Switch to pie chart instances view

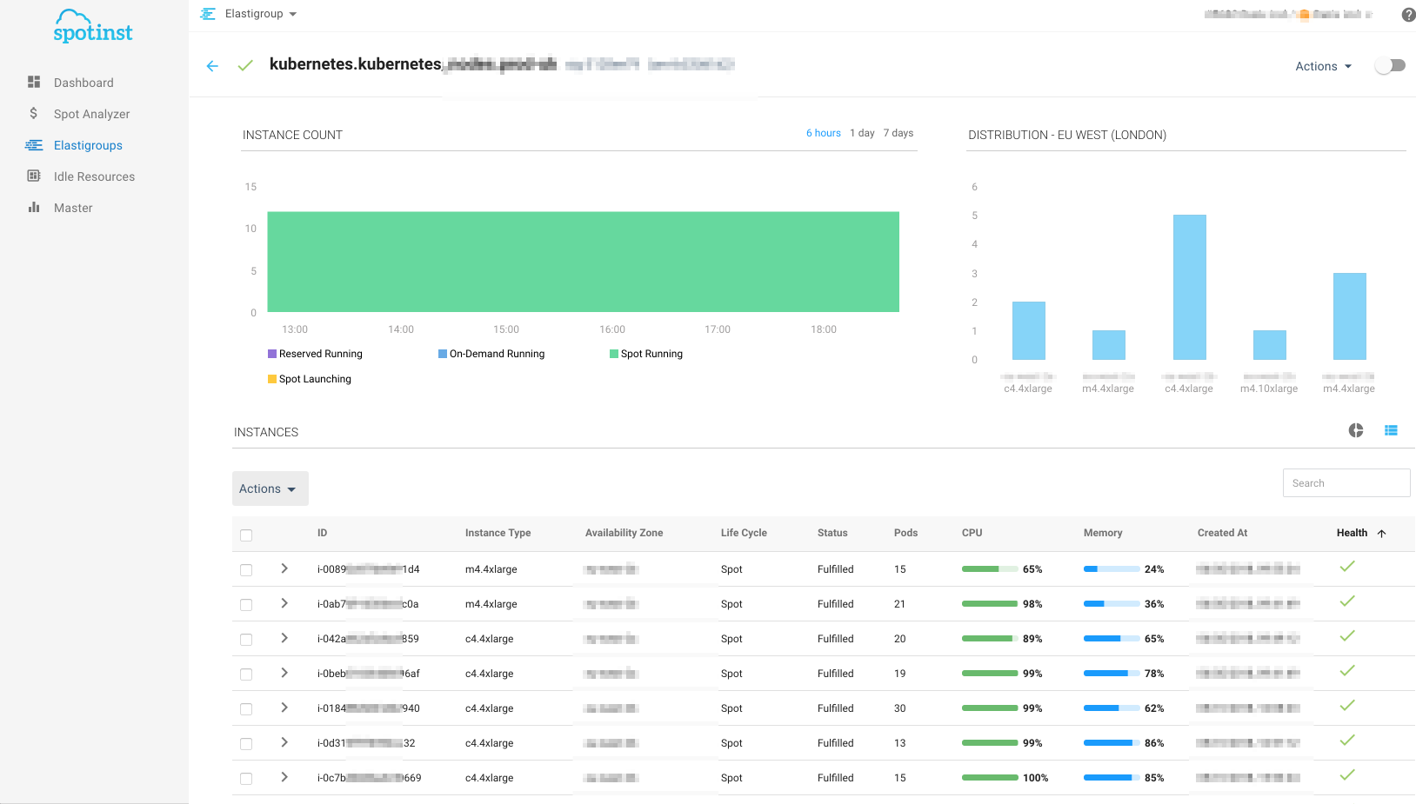point(1356,430)
